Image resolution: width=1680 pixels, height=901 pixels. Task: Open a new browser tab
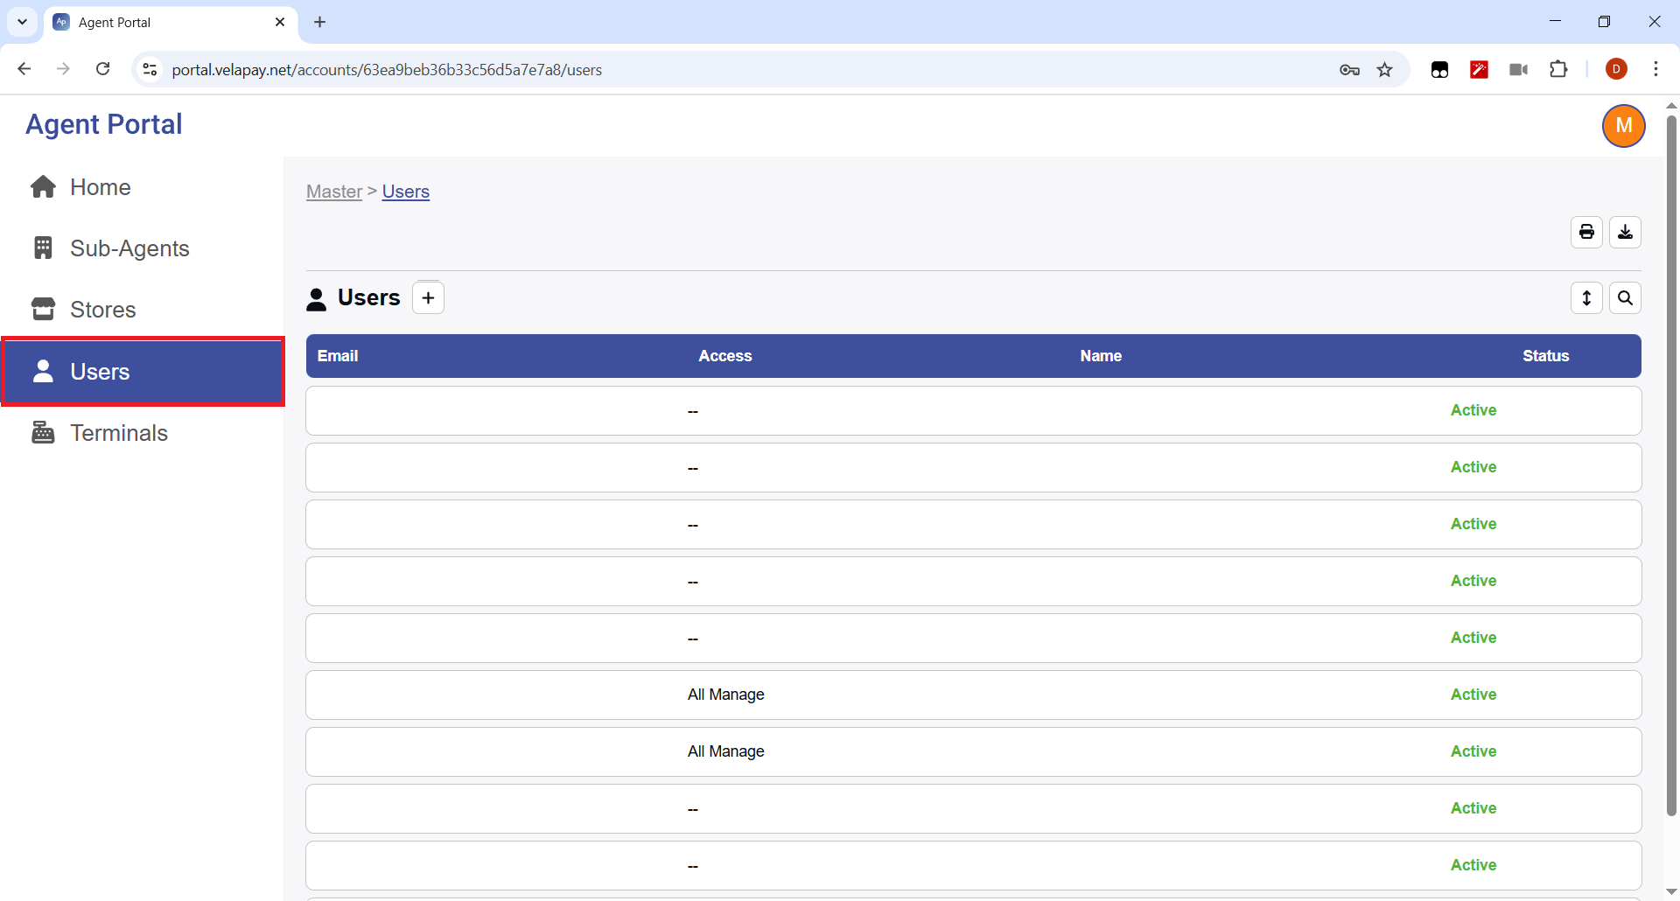click(319, 22)
